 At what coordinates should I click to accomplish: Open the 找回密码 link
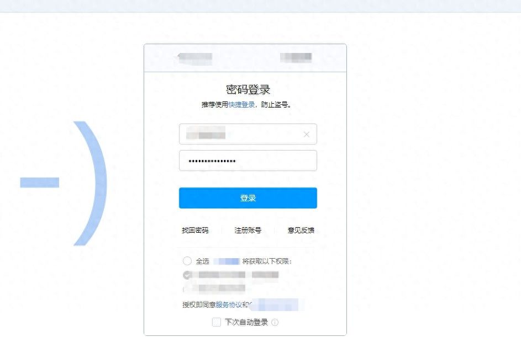point(195,230)
